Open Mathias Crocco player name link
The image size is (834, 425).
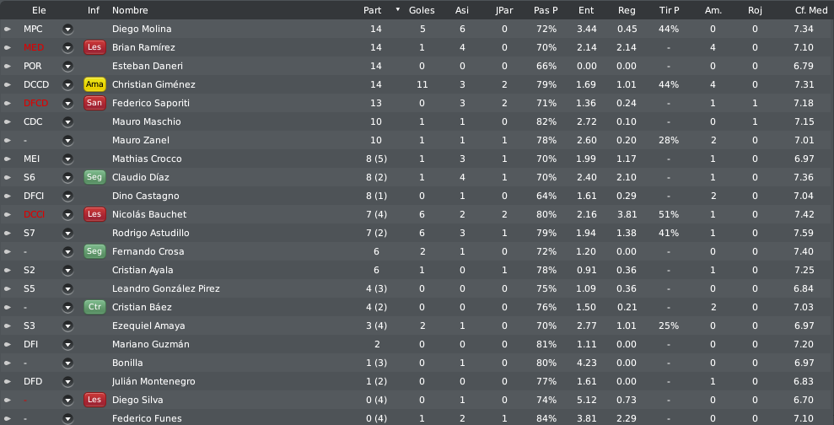pyautogui.click(x=147, y=159)
